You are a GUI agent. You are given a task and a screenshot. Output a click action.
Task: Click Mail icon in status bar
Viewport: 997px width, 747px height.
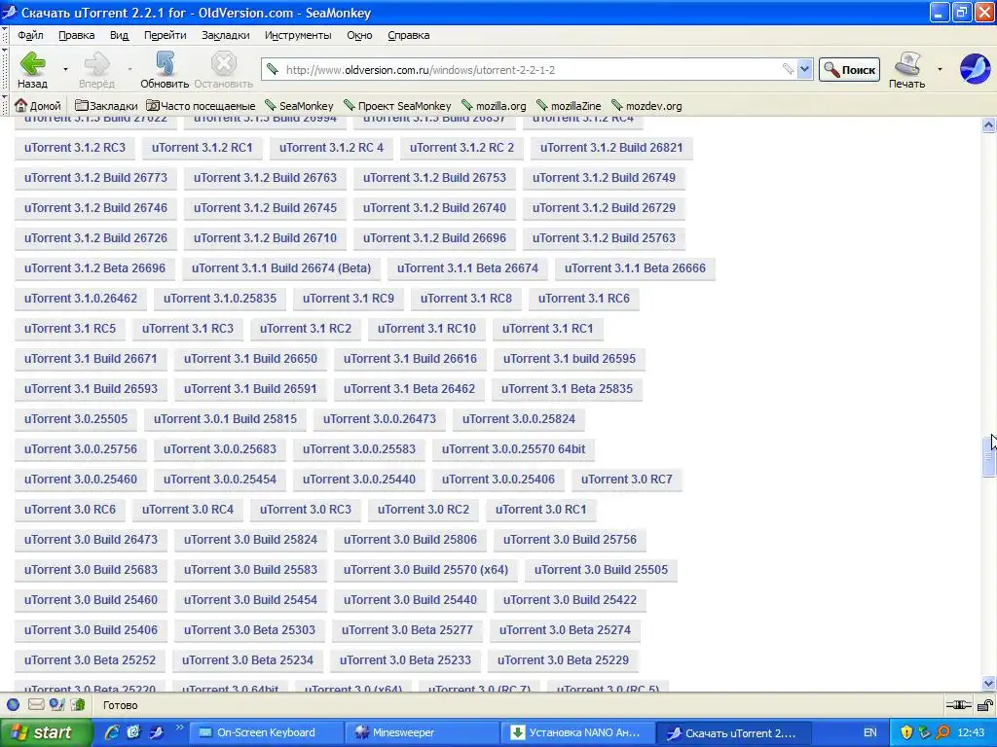point(36,704)
